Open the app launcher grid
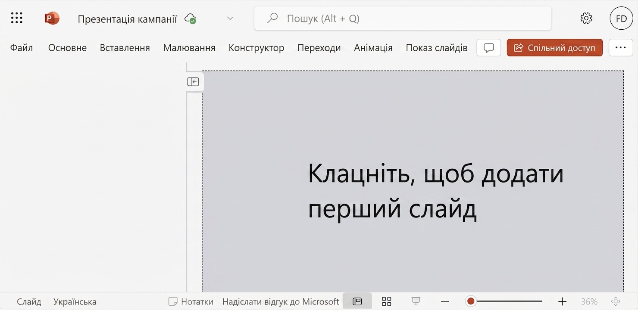Viewport: 638px width, 310px height. click(x=17, y=18)
